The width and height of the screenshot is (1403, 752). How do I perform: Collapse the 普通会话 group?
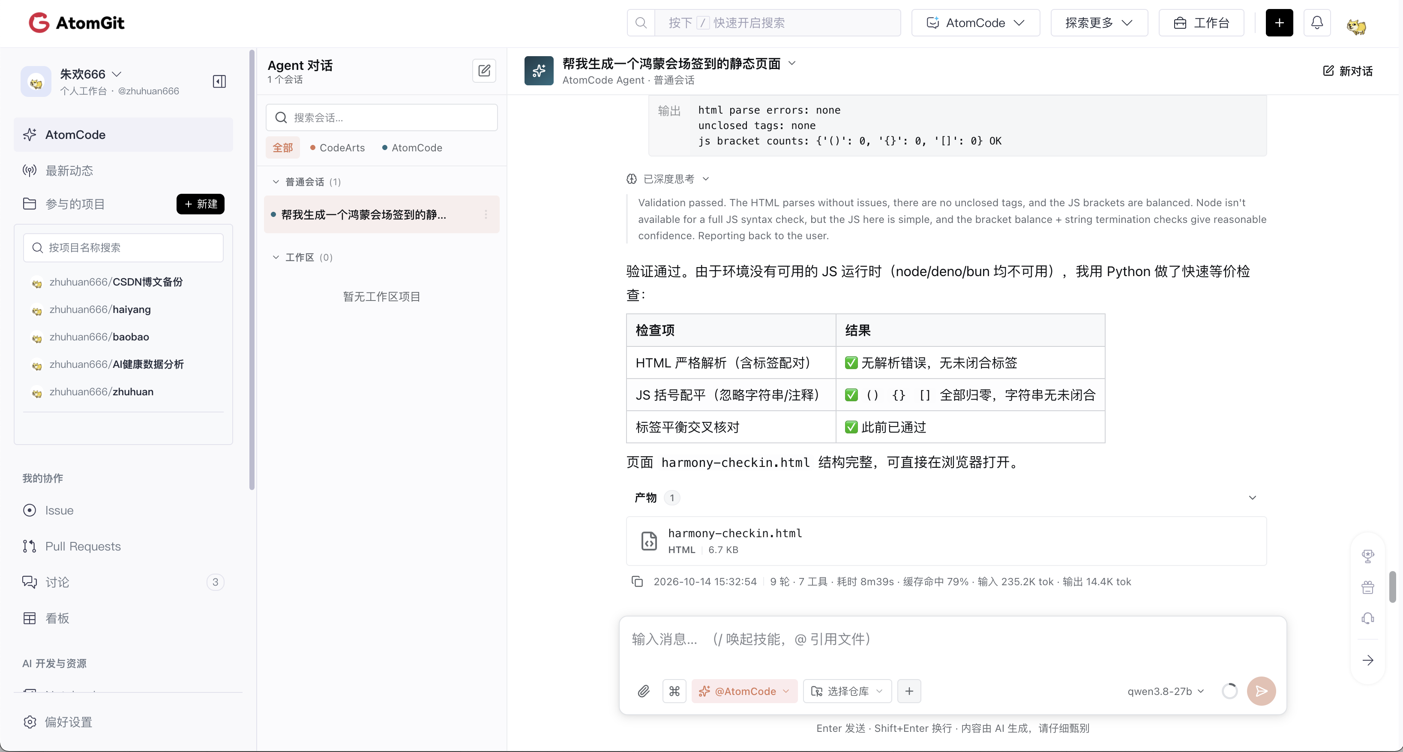(x=276, y=182)
